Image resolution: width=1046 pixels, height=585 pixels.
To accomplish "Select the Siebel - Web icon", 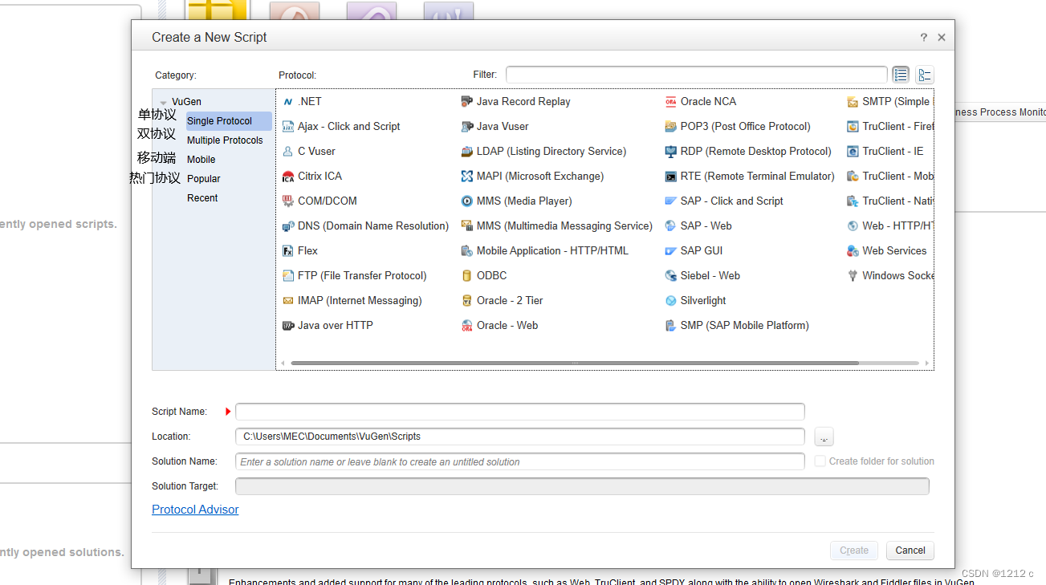I will point(671,276).
